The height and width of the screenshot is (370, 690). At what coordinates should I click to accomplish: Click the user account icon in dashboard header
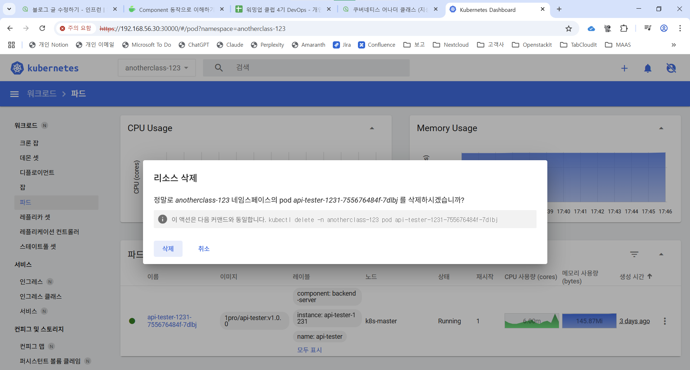pyautogui.click(x=671, y=68)
